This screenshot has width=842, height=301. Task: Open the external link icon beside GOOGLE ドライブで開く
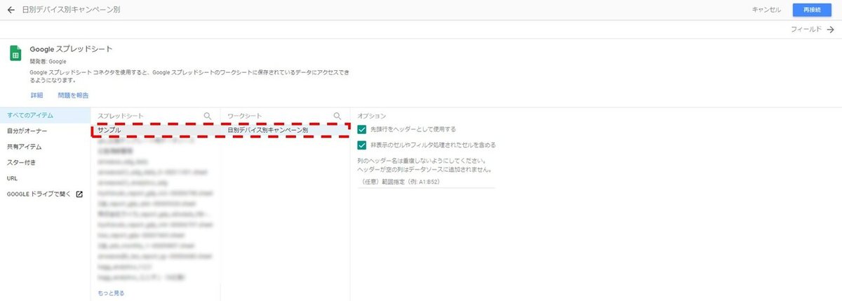point(79,194)
